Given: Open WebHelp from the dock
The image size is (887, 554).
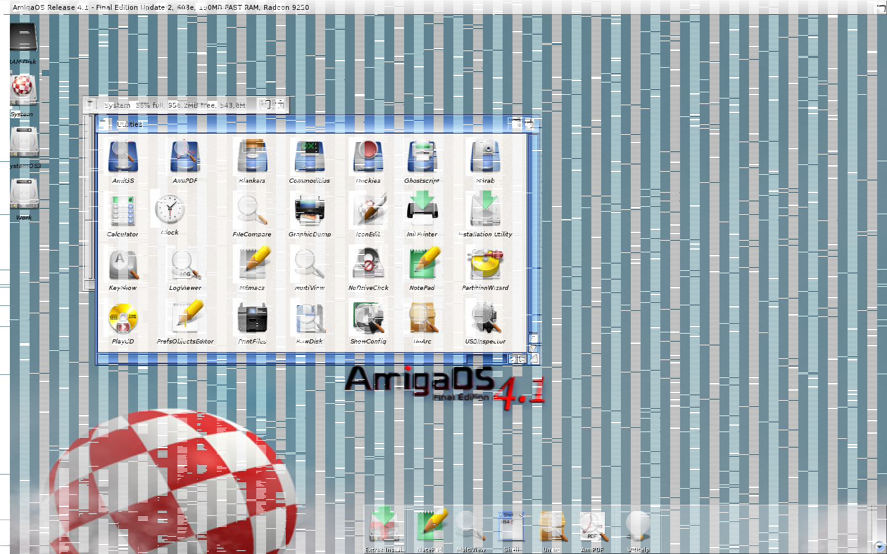Looking at the screenshot, I should 638,528.
